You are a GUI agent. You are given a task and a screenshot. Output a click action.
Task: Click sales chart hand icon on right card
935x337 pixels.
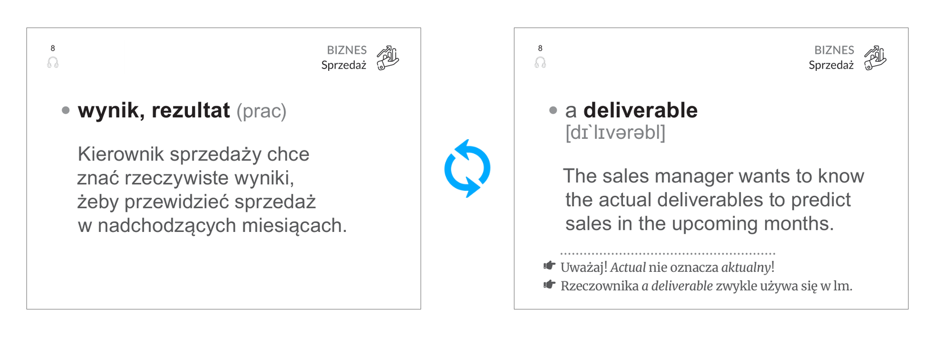click(x=875, y=58)
